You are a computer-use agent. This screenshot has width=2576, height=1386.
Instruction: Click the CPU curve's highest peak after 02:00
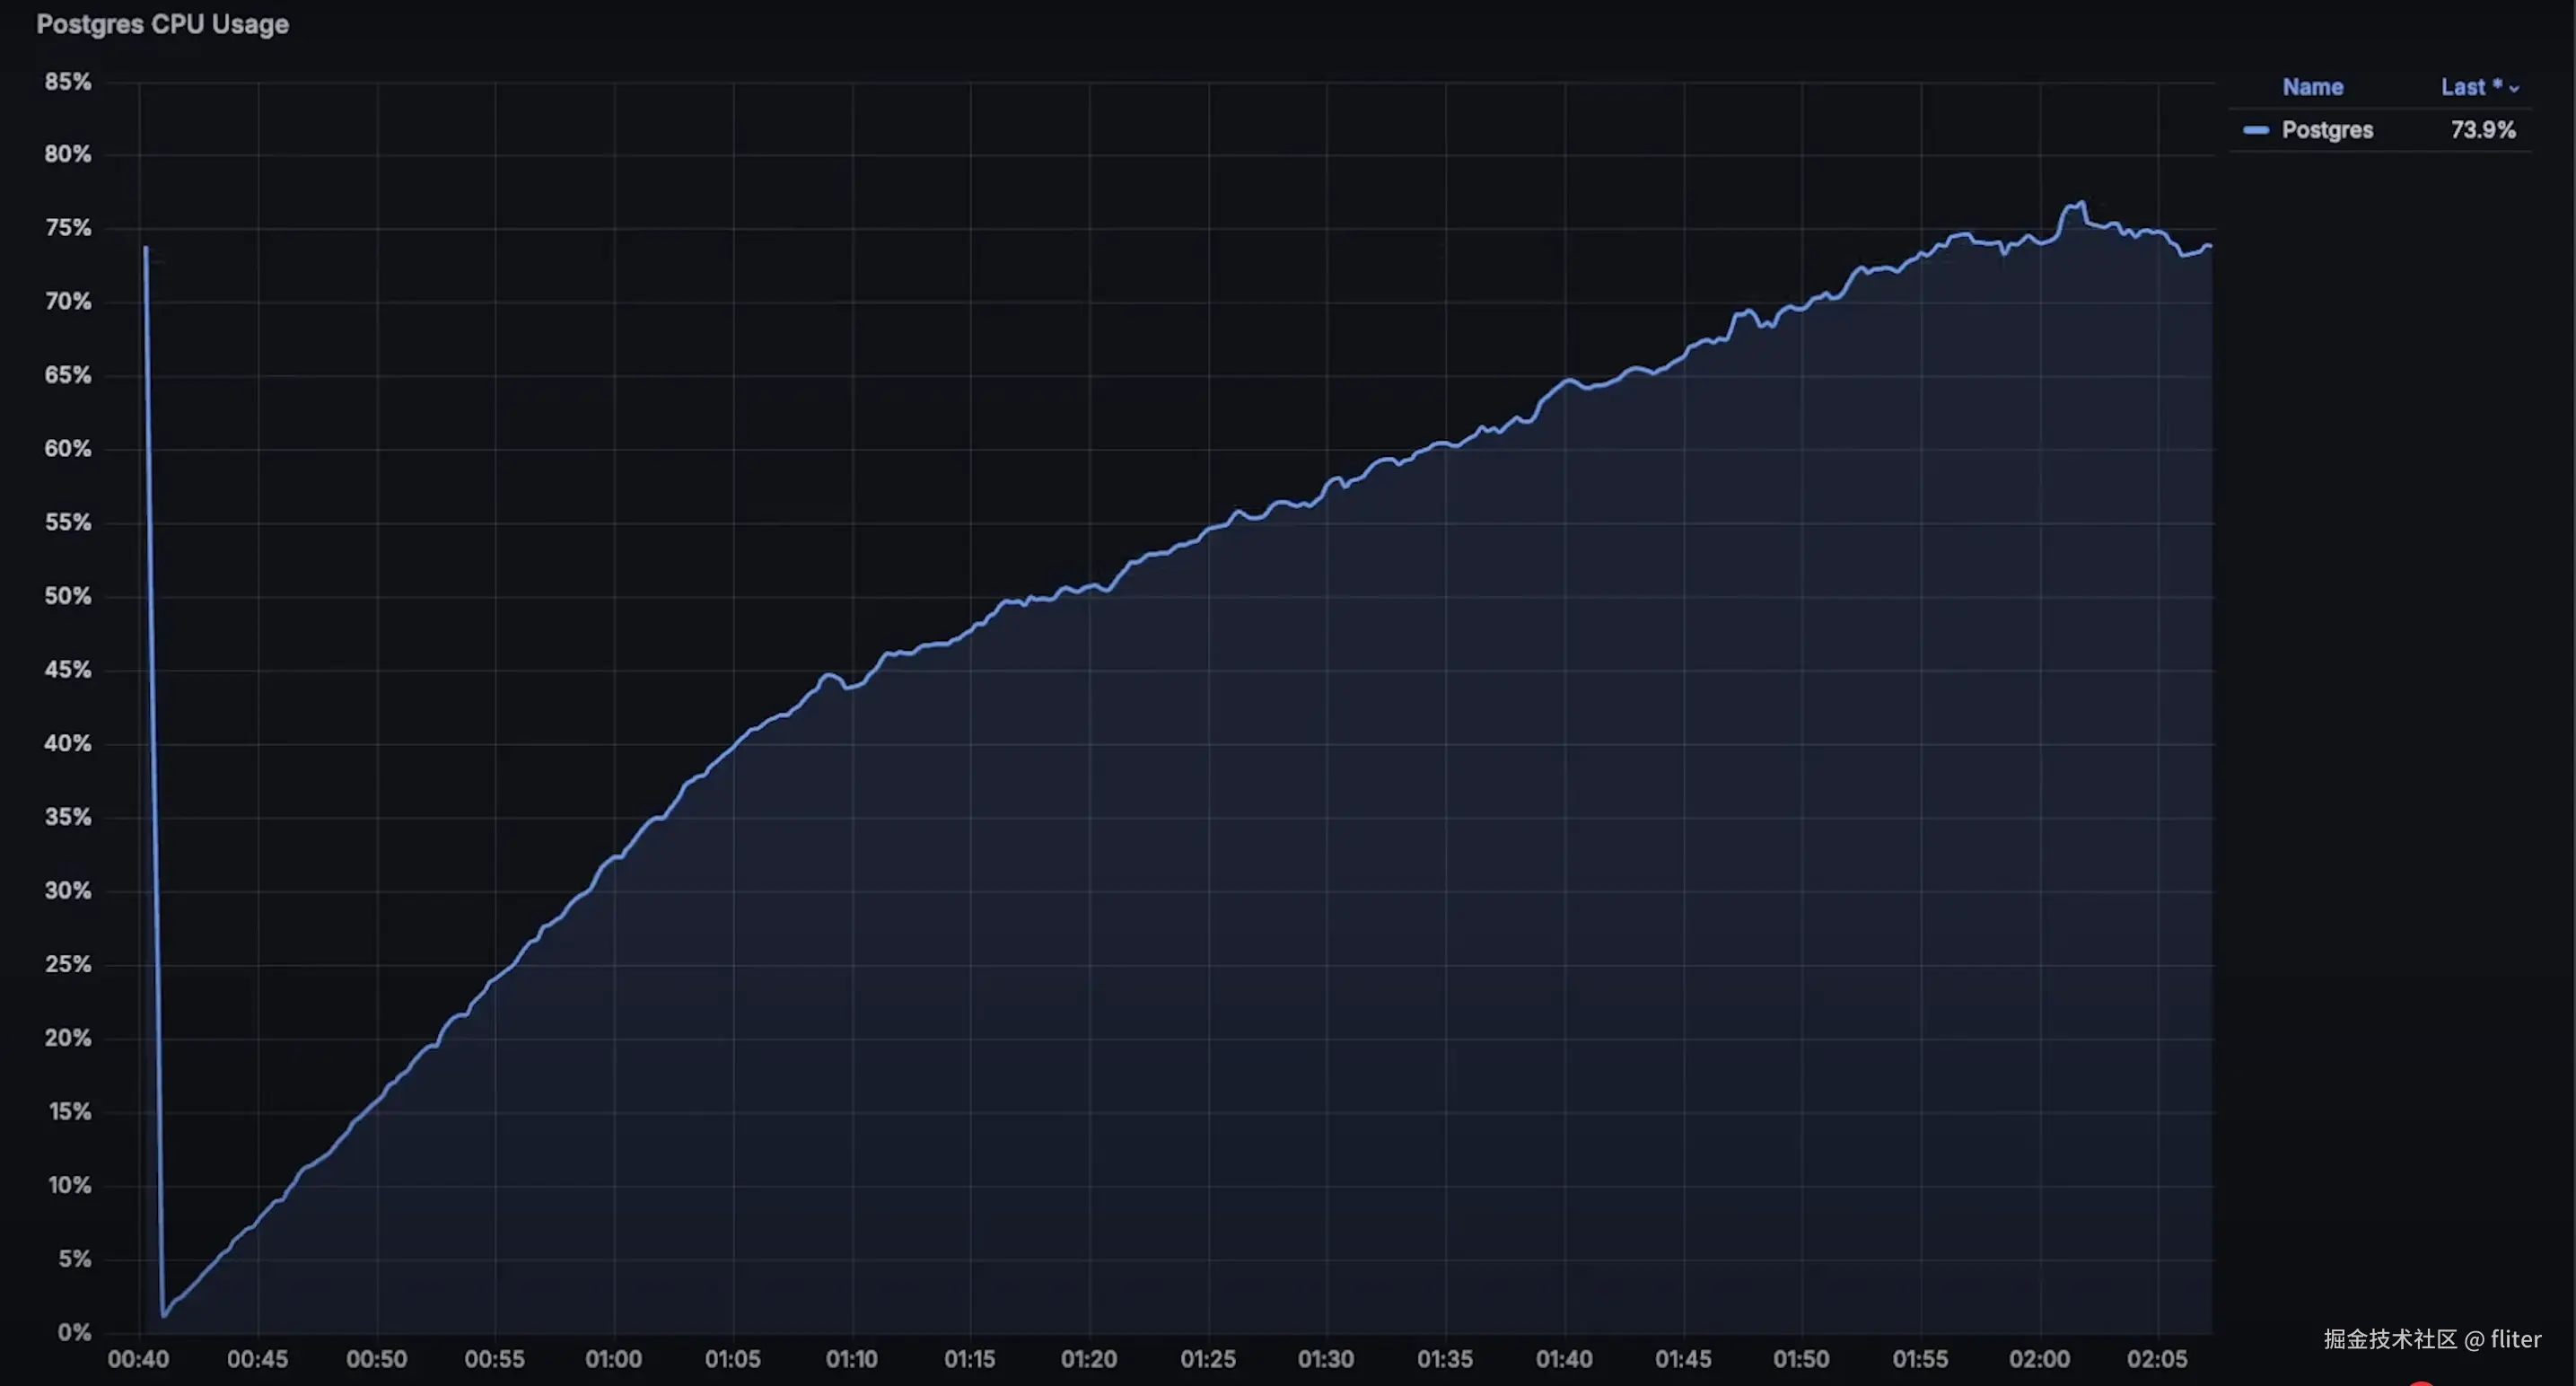pyautogui.click(x=2081, y=203)
